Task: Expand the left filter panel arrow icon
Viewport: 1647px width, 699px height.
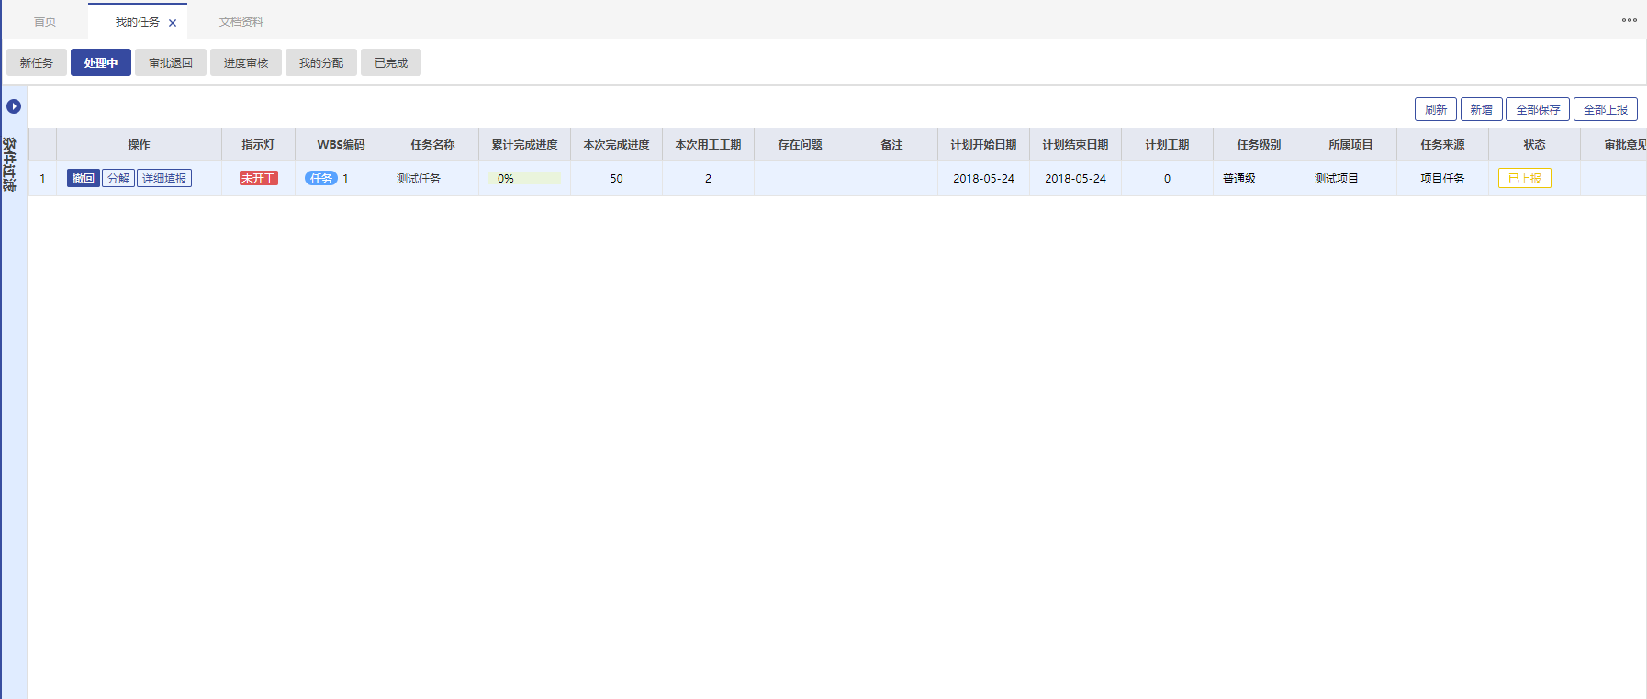Action: point(14,106)
